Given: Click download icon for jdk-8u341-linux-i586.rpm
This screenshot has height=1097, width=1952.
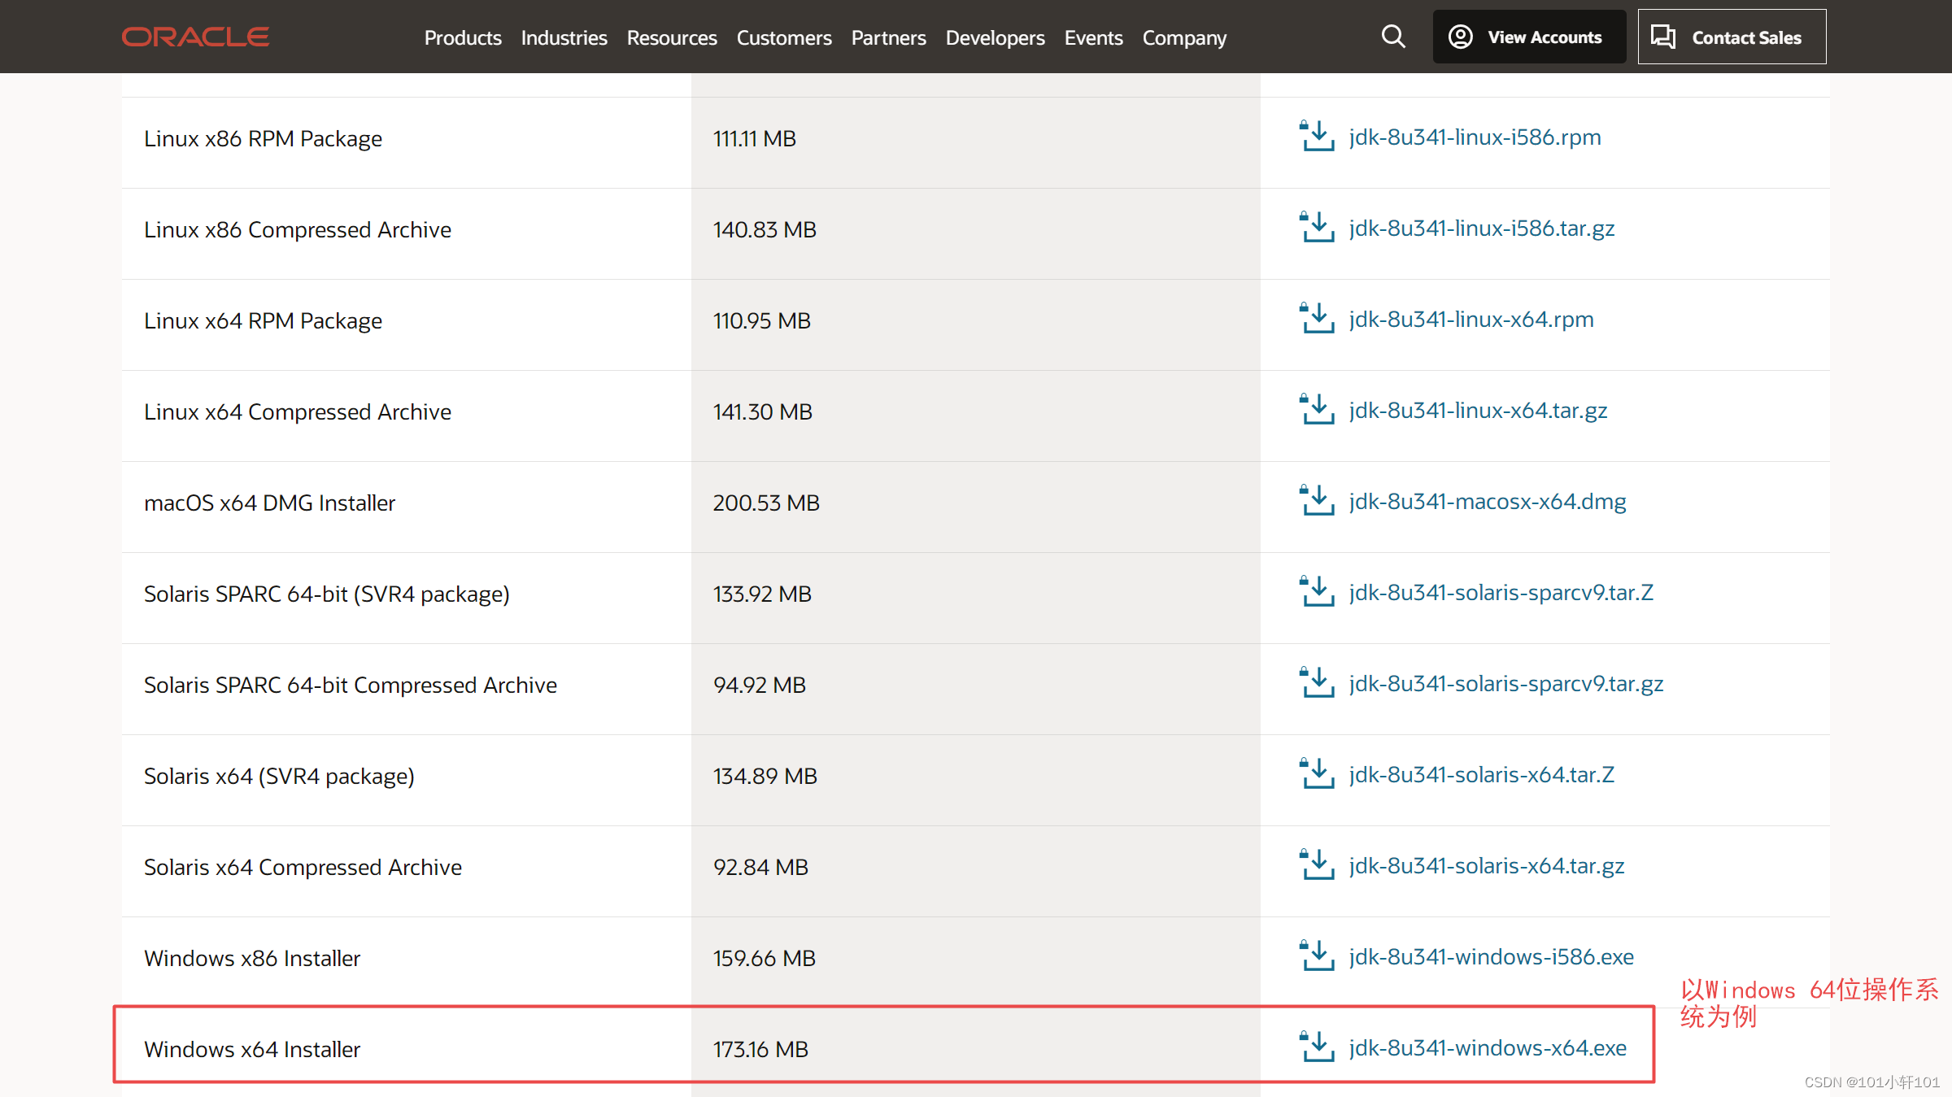Looking at the screenshot, I should [x=1317, y=137].
